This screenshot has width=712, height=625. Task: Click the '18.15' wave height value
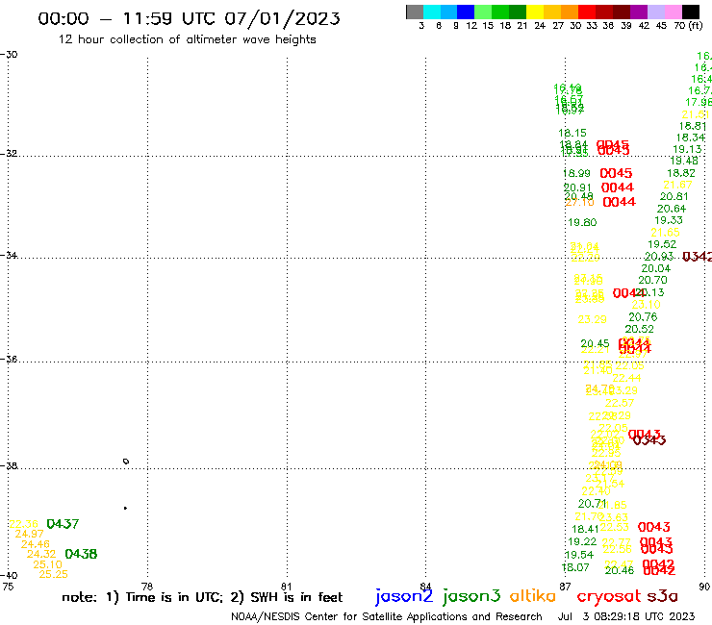coord(572,133)
